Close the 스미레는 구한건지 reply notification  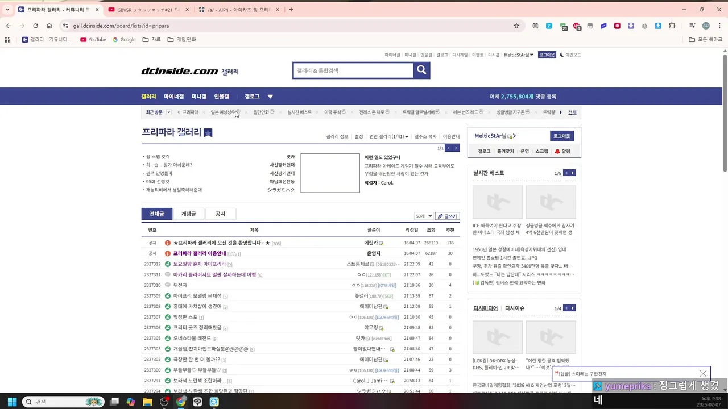coord(703,374)
